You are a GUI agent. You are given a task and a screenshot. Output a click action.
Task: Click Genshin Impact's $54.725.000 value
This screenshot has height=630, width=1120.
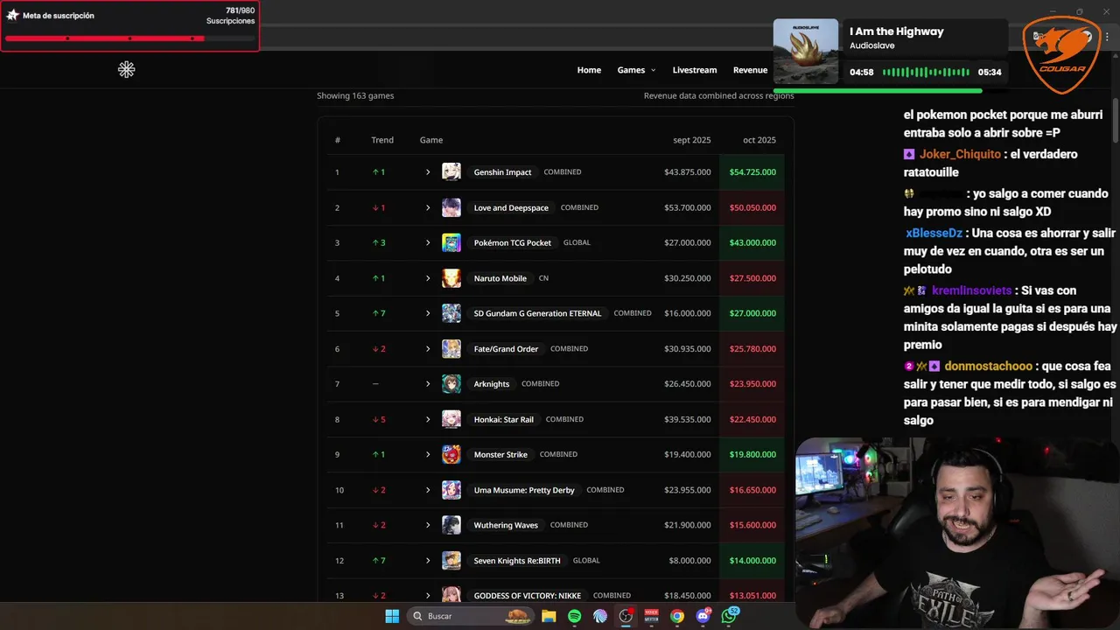coord(752,172)
